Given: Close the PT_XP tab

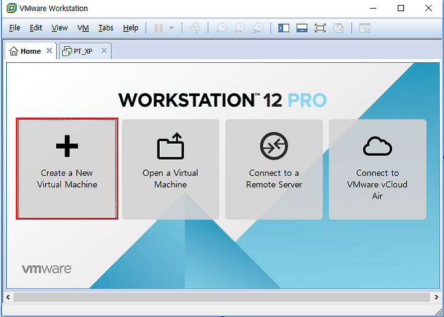Looking at the screenshot, I should [104, 51].
